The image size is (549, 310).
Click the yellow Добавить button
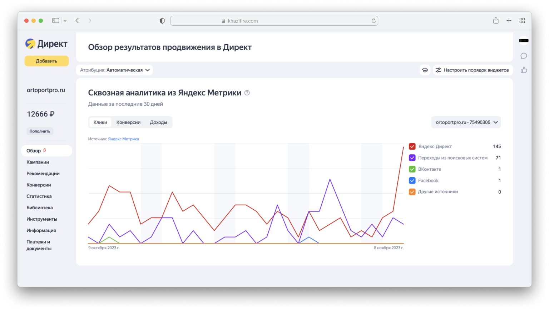point(46,61)
